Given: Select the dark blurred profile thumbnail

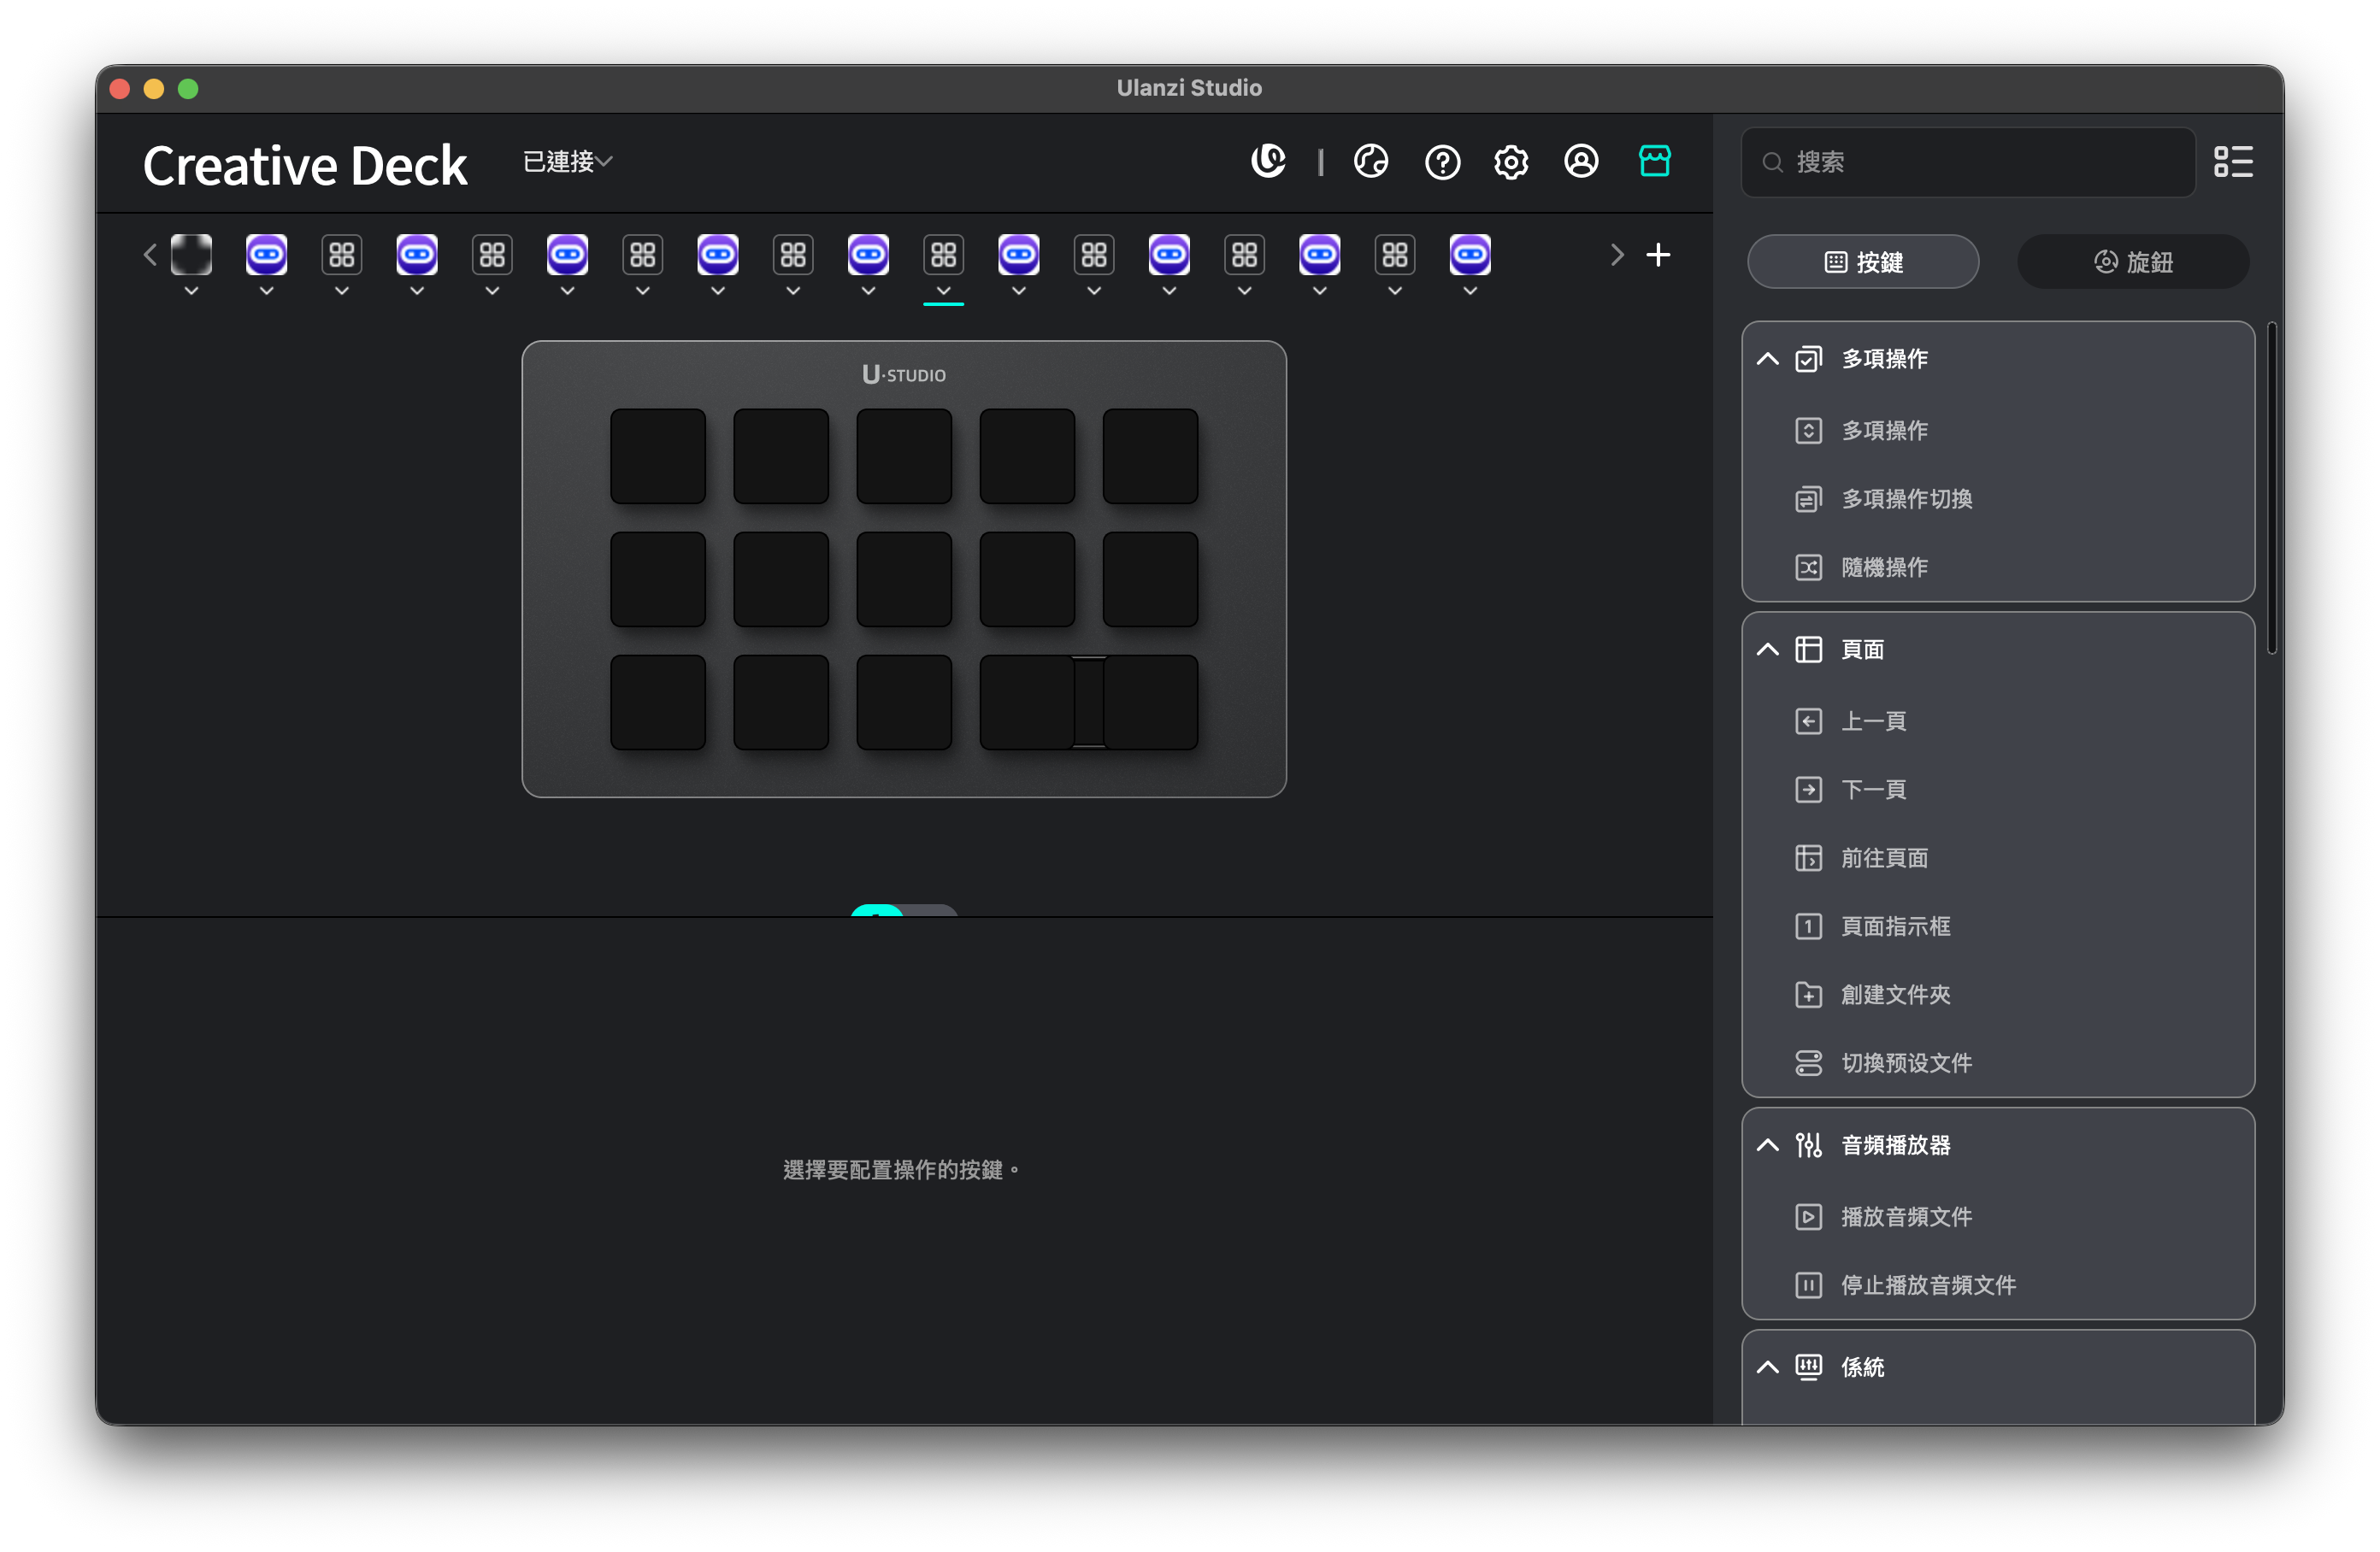Looking at the screenshot, I should click(191, 254).
